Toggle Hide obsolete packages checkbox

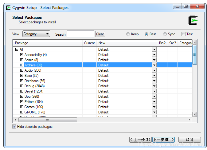pyautogui.click(x=14, y=127)
